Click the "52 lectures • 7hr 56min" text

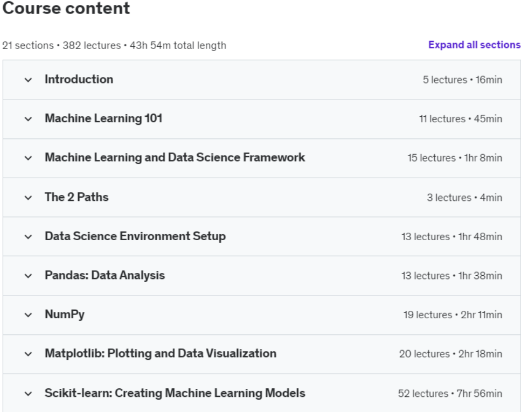[x=450, y=394]
